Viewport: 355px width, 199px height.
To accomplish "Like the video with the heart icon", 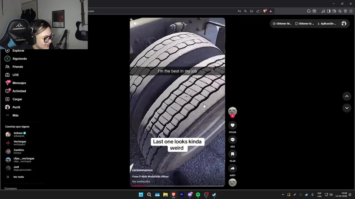I will coord(232,125).
